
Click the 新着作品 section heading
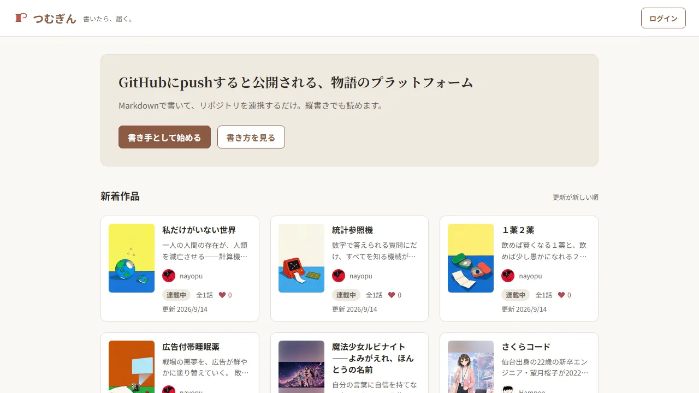[x=120, y=196]
